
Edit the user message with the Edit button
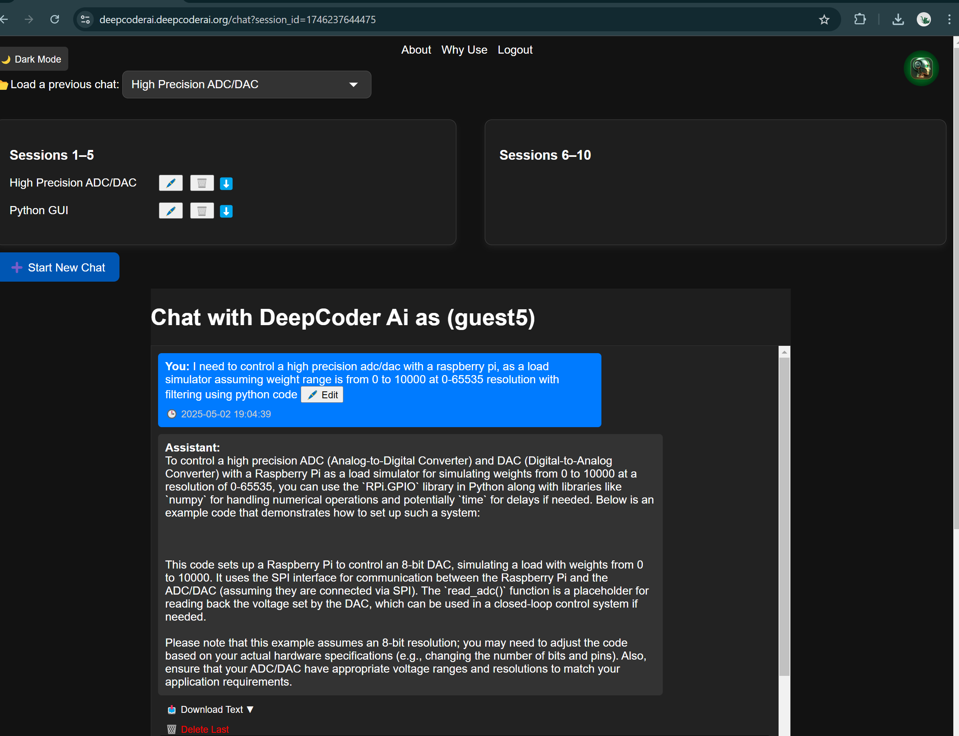[x=322, y=395]
